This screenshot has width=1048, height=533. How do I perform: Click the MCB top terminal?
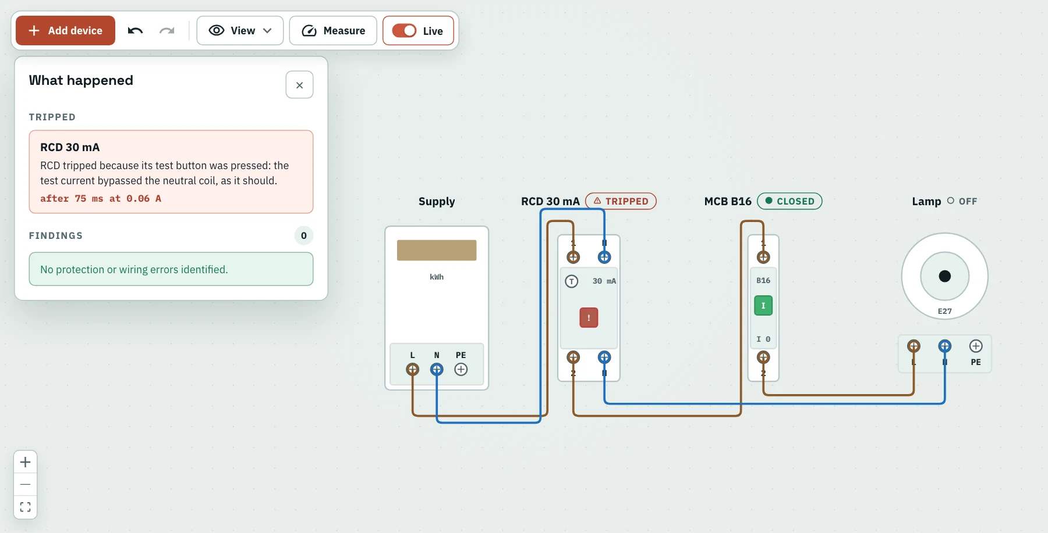click(763, 257)
